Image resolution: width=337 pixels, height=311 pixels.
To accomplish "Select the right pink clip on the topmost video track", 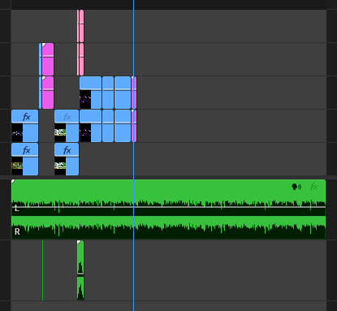I will (x=82, y=26).
